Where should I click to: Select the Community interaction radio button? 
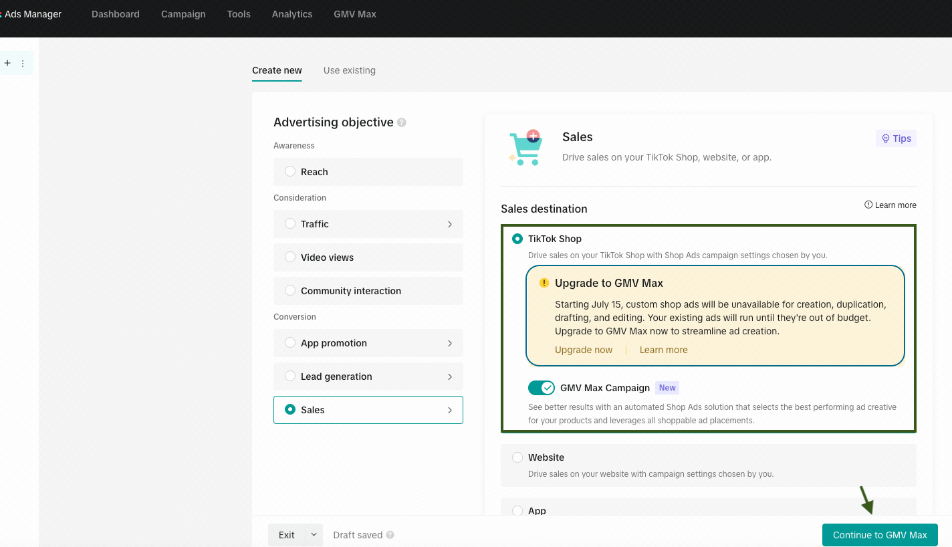[290, 290]
